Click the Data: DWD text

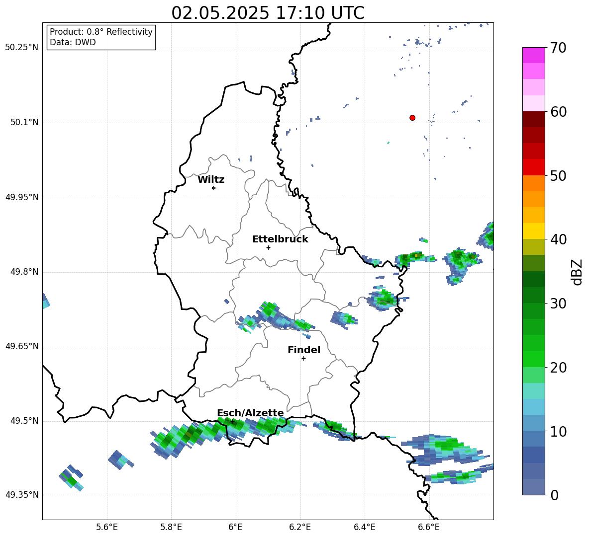(73, 42)
